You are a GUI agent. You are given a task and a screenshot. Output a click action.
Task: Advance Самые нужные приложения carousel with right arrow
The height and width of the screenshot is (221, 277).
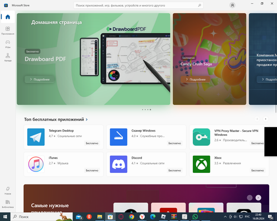(258, 198)
